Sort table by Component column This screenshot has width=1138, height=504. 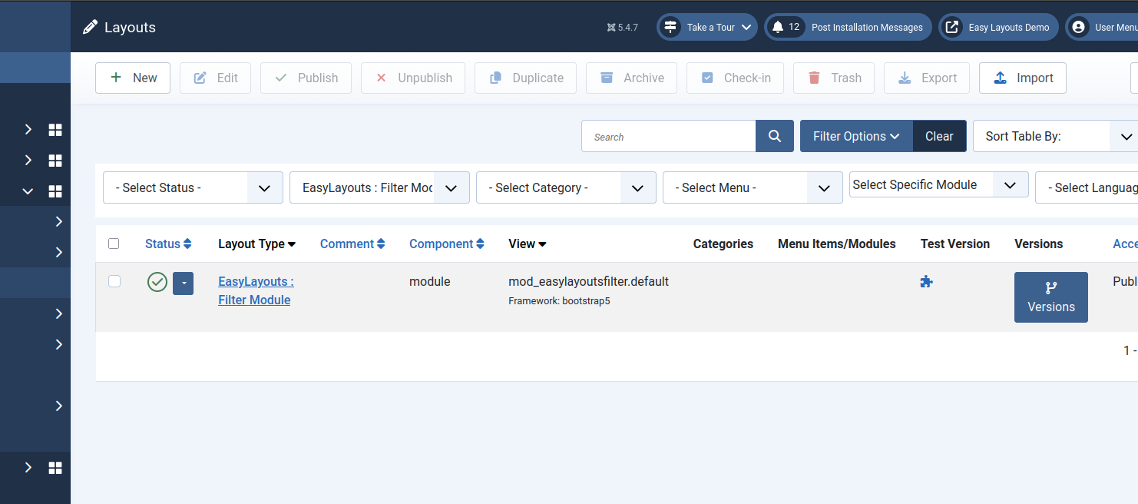(447, 244)
